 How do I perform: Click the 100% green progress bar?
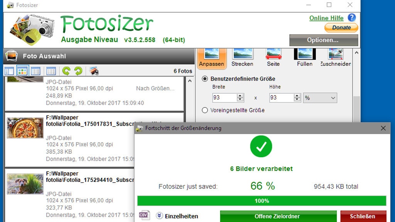tap(262, 201)
